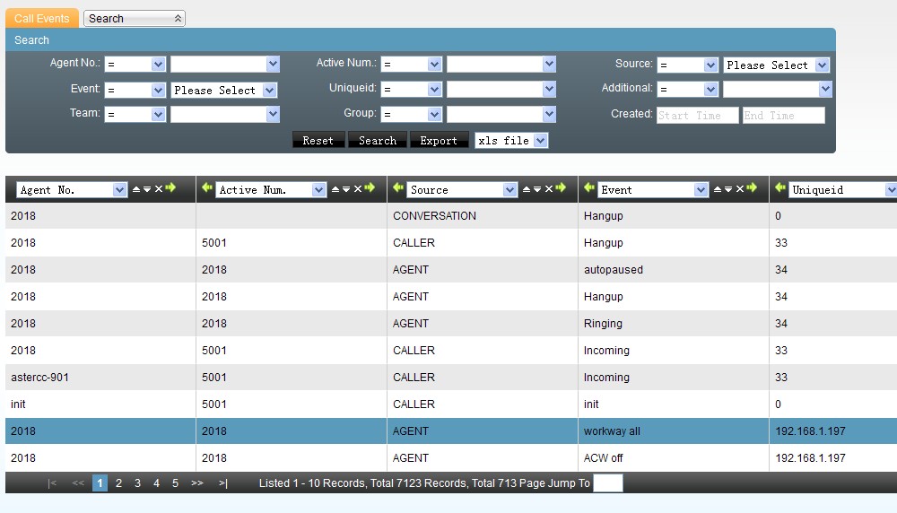Click the Reset button
This screenshot has height=513, width=897.
pyautogui.click(x=318, y=140)
